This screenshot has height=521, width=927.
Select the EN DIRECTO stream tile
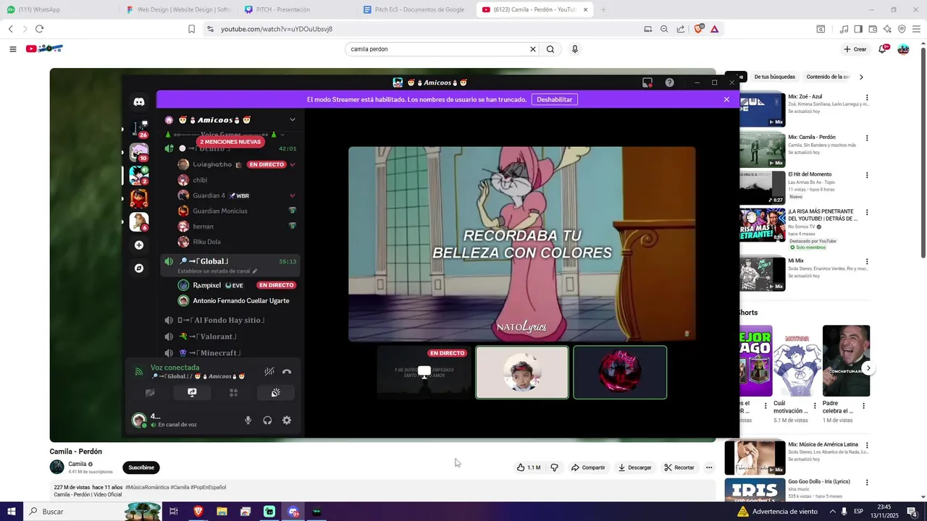[x=424, y=372]
